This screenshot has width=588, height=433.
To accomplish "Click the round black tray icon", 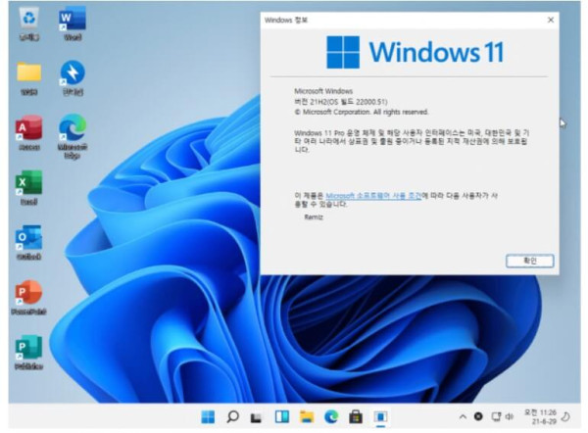I will [x=478, y=416].
